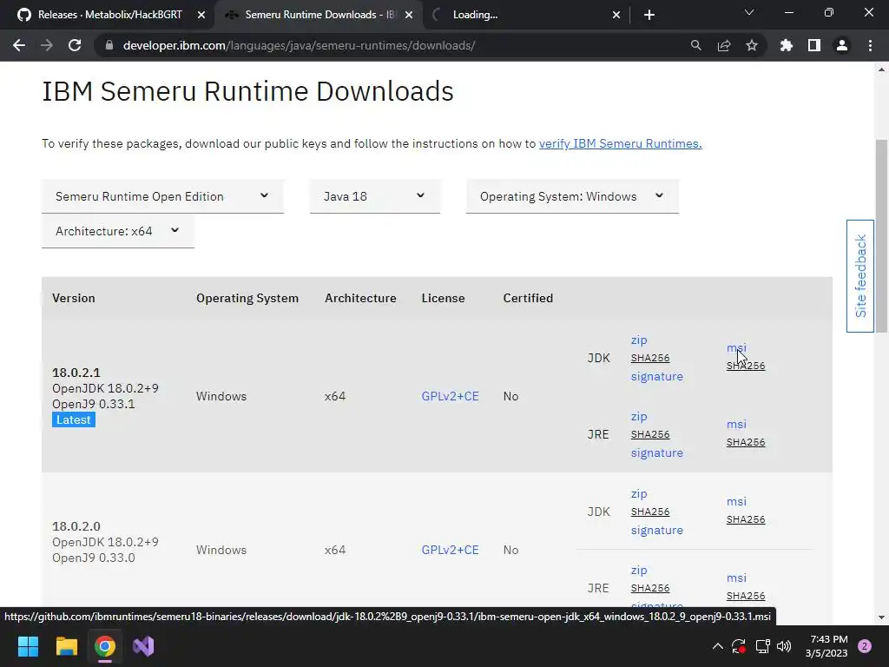Viewport: 889px width, 667px height.
Task: Open taskbar clock showing 7:43 PM
Action: tap(826, 646)
